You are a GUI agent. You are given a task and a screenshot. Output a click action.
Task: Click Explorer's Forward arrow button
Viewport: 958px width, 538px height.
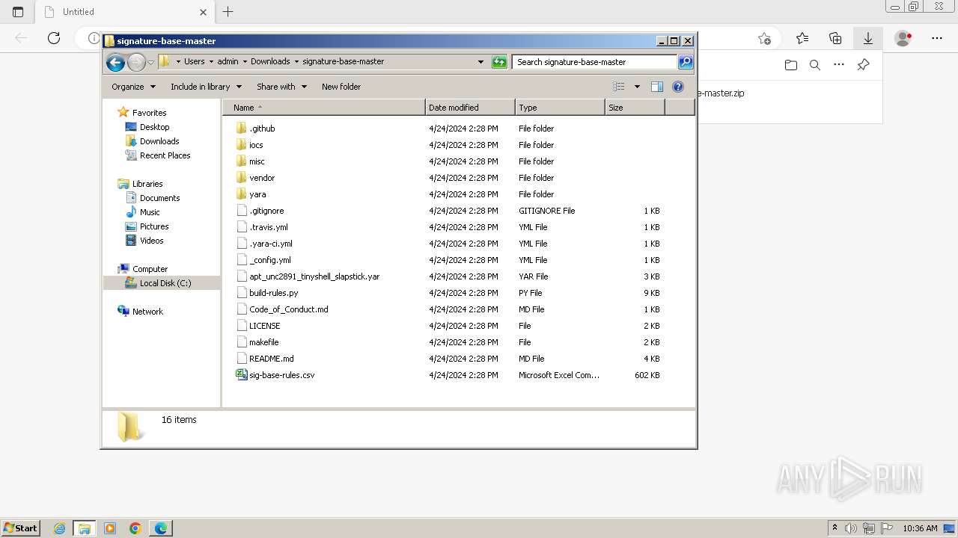[136, 62]
